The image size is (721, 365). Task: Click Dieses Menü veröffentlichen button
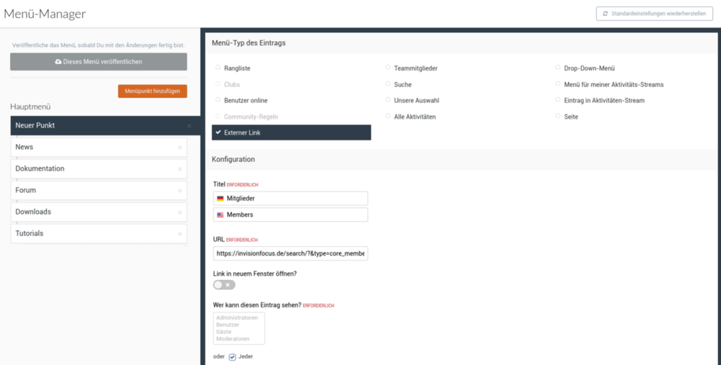coord(98,62)
